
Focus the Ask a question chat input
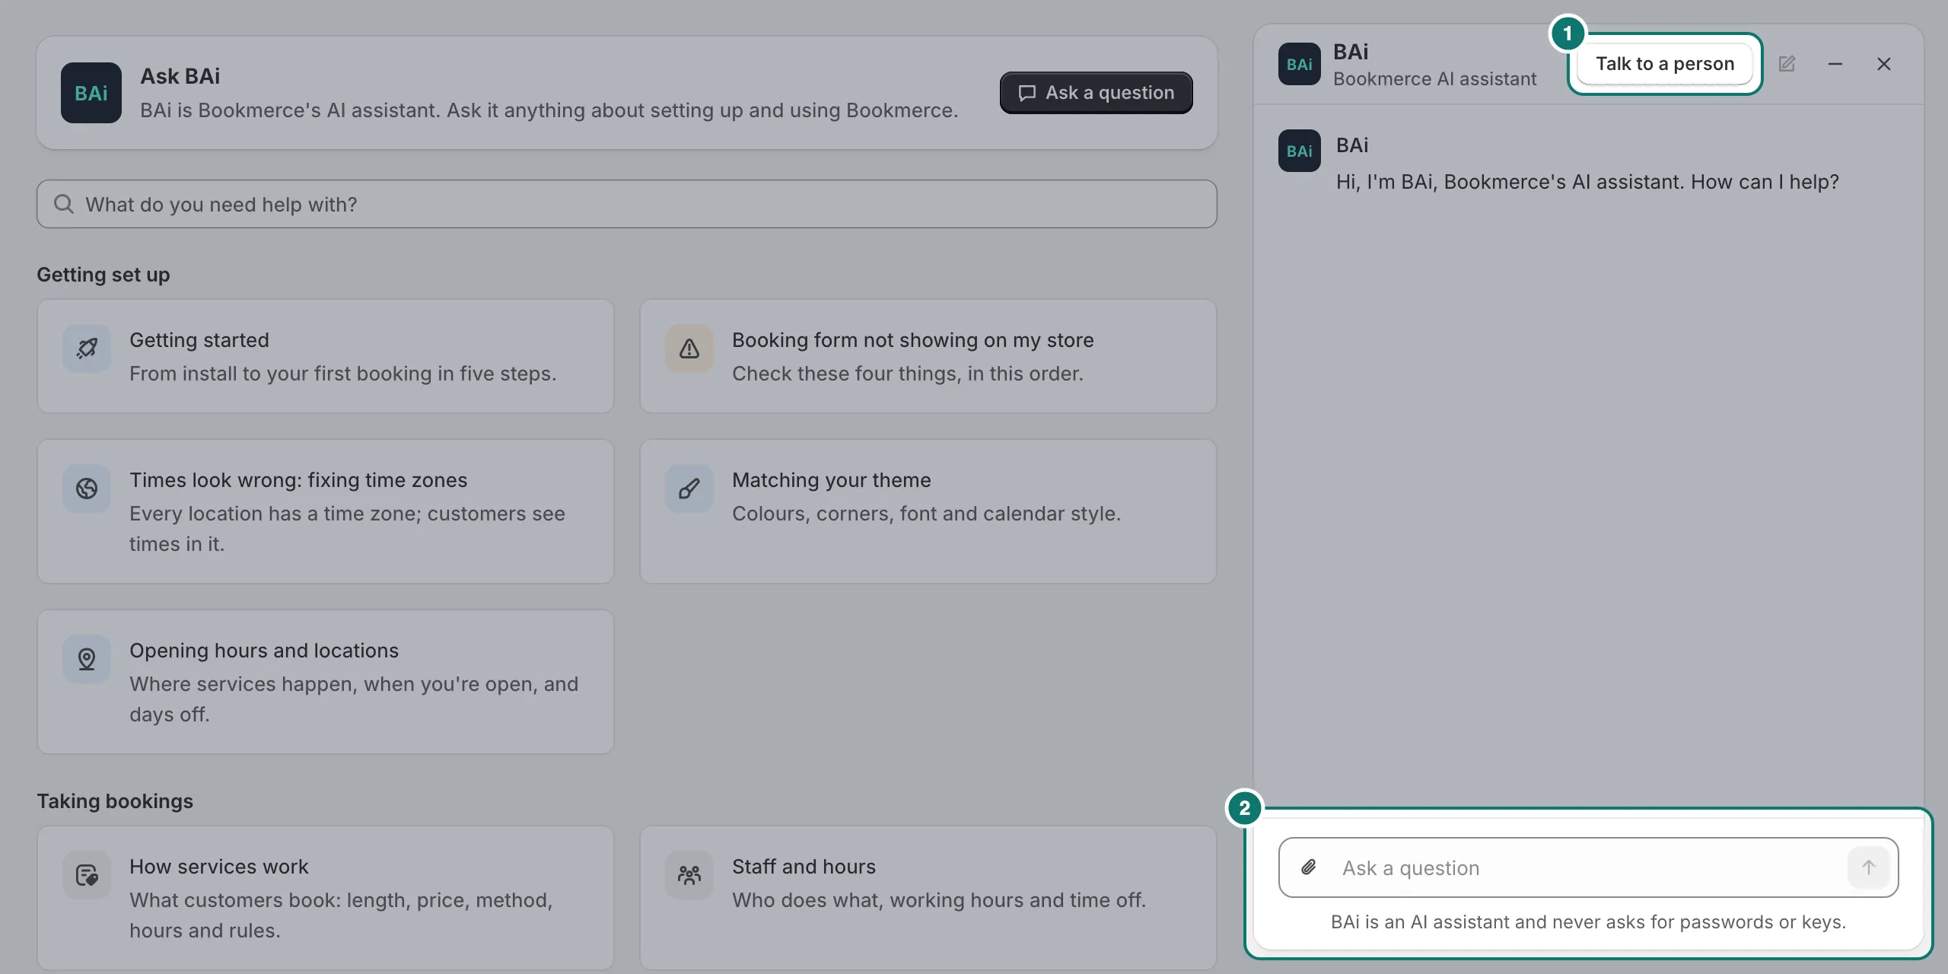tap(1589, 867)
